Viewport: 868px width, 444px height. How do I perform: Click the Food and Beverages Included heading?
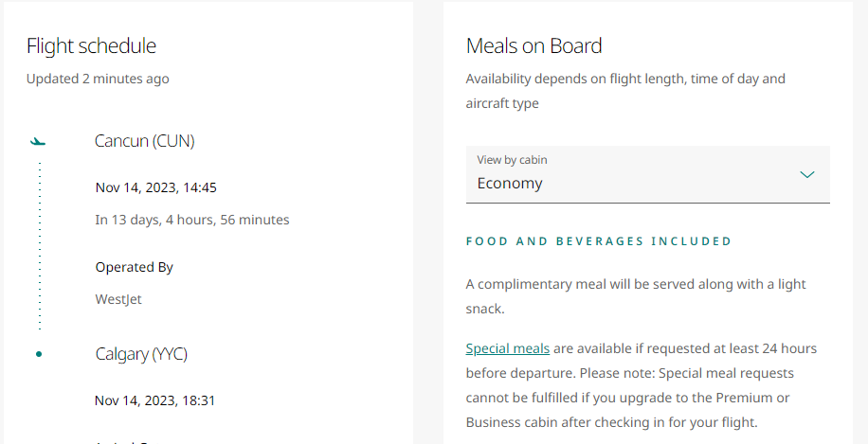click(598, 241)
